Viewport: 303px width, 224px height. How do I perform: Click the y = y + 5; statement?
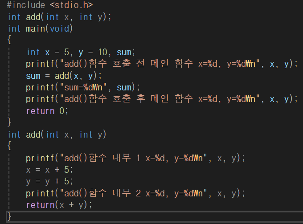[x=49, y=182]
